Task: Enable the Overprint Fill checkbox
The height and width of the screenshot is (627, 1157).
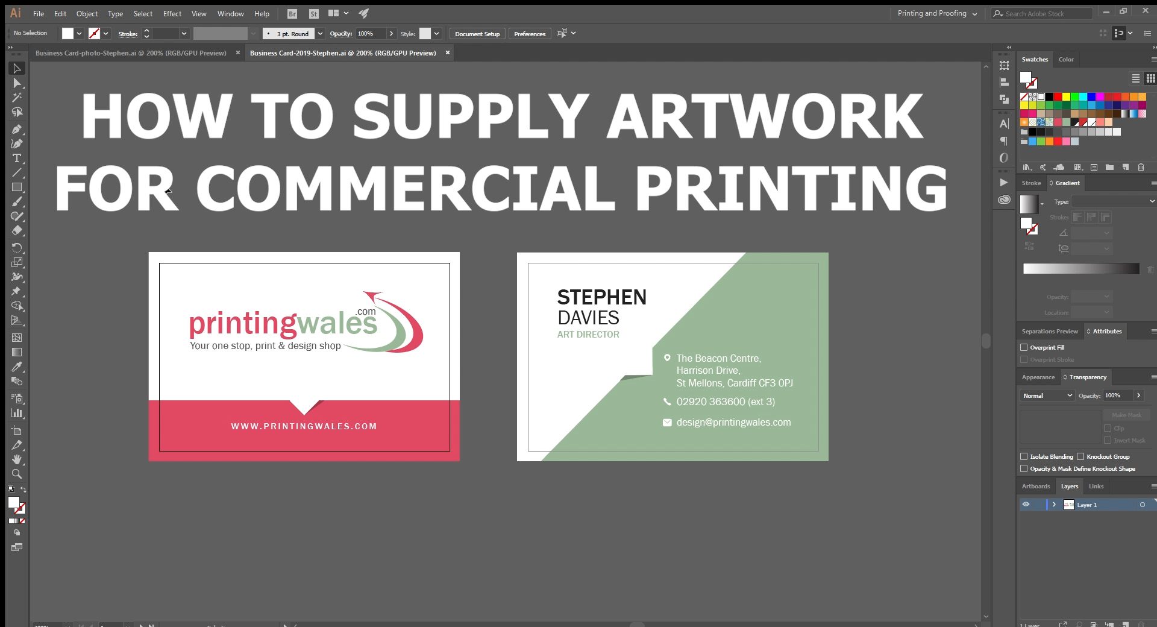Action: pyautogui.click(x=1024, y=347)
